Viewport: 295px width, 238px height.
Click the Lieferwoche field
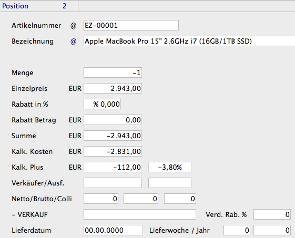coord(237,230)
